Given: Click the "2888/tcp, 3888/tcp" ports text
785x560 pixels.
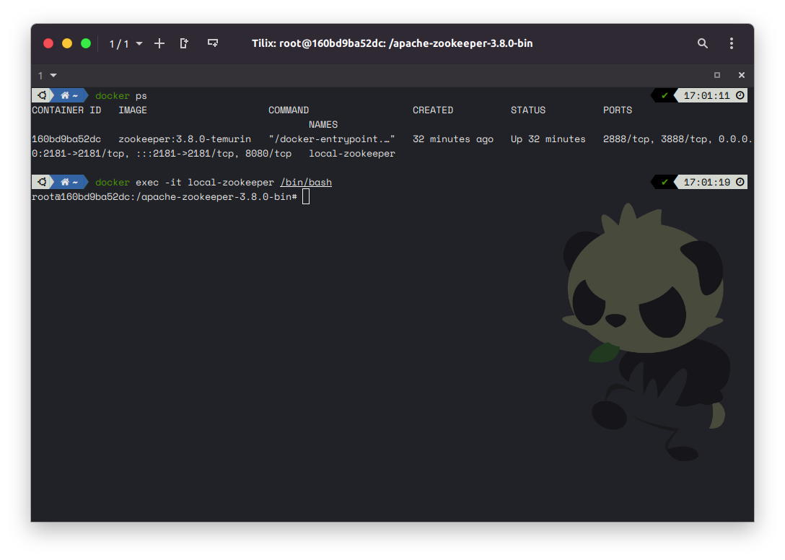Looking at the screenshot, I should [x=654, y=139].
